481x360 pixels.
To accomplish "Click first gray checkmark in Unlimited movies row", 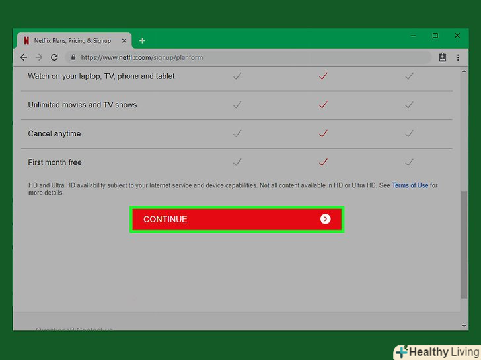I will click(x=237, y=105).
